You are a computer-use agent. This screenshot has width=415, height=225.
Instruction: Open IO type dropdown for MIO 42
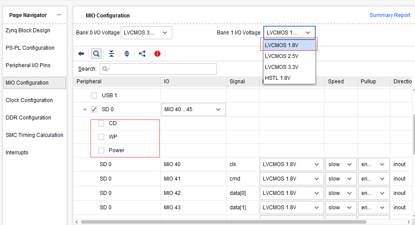[x=292, y=193]
